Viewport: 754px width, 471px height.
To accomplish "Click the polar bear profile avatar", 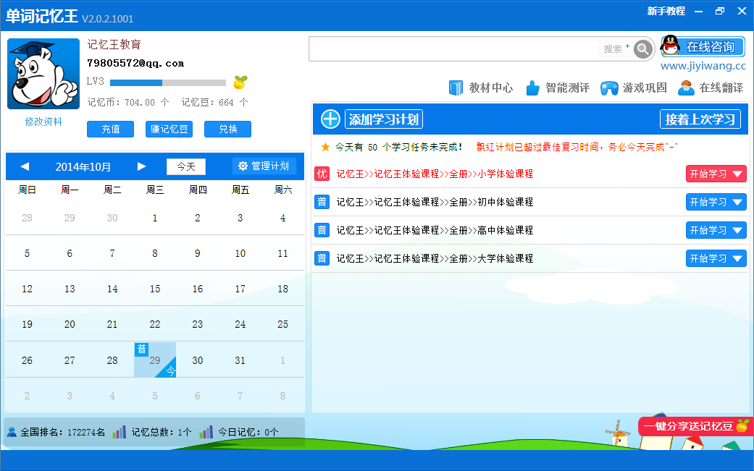I will coord(43,74).
